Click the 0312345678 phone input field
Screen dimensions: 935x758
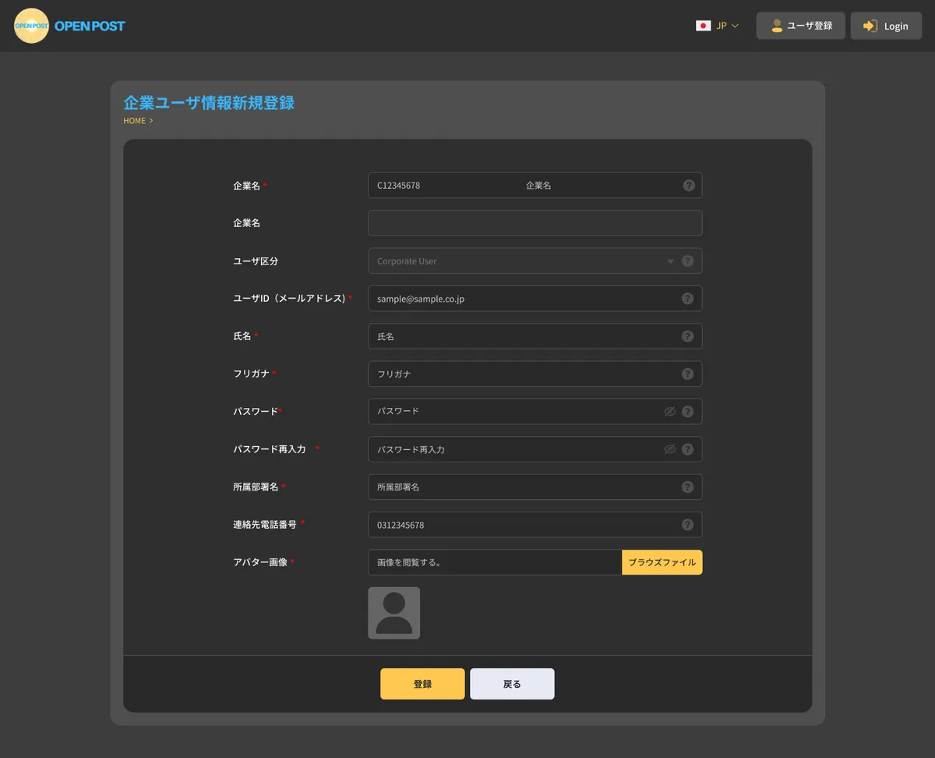click(x=535, y=525)
